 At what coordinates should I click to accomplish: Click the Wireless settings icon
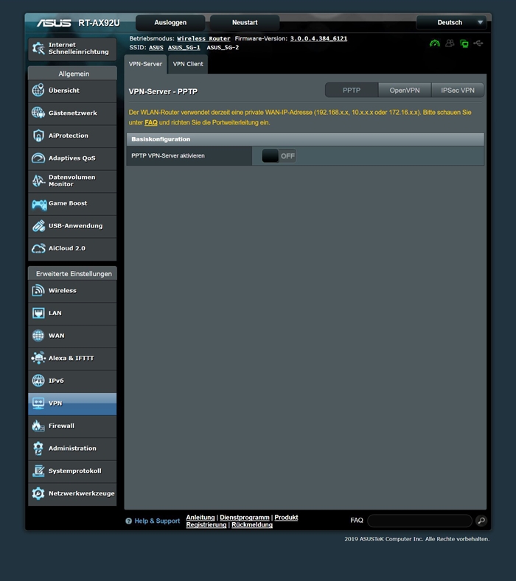tap(38, 290)
